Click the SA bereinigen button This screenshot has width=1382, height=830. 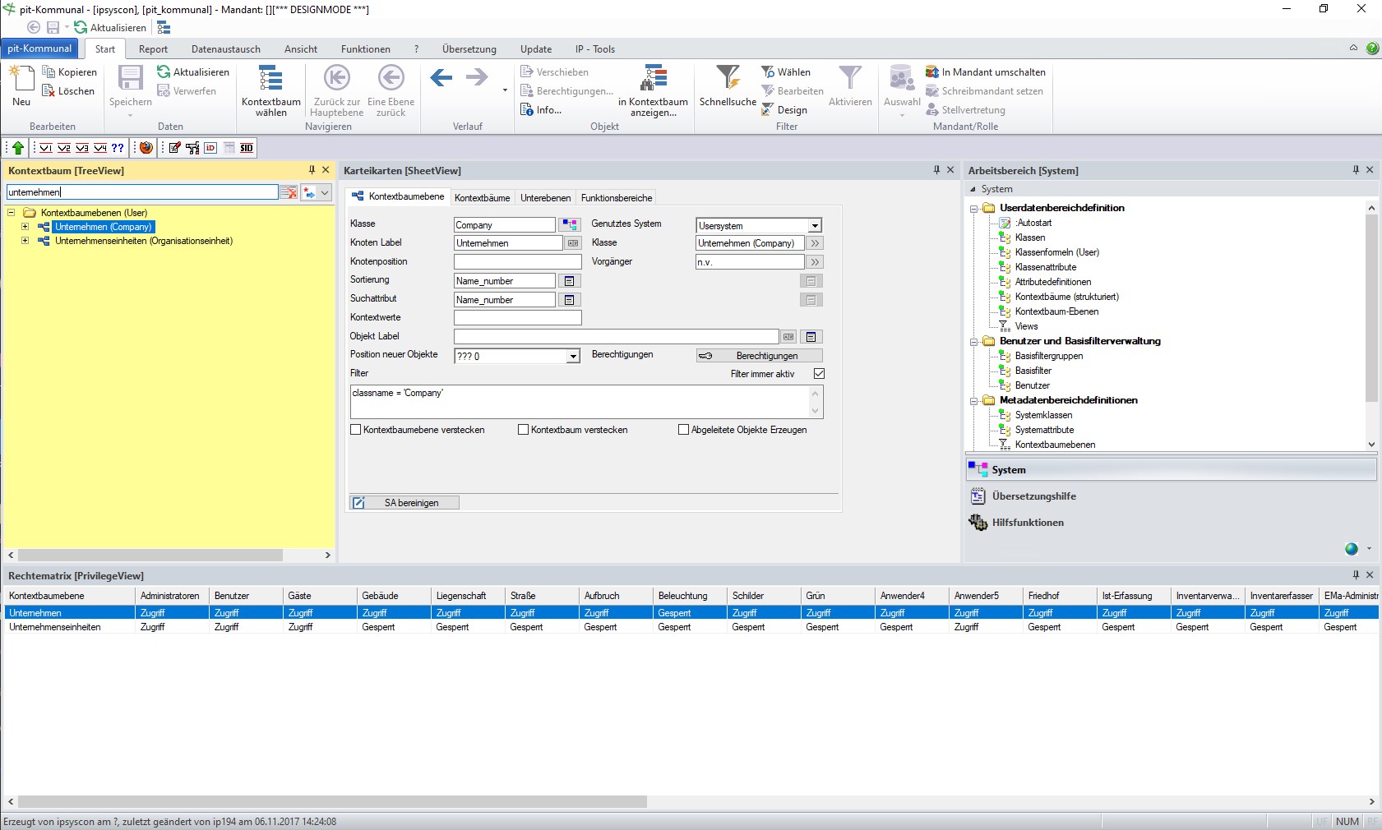404,502
